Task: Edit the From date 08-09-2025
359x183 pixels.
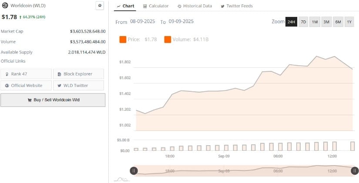Action: 142,21
